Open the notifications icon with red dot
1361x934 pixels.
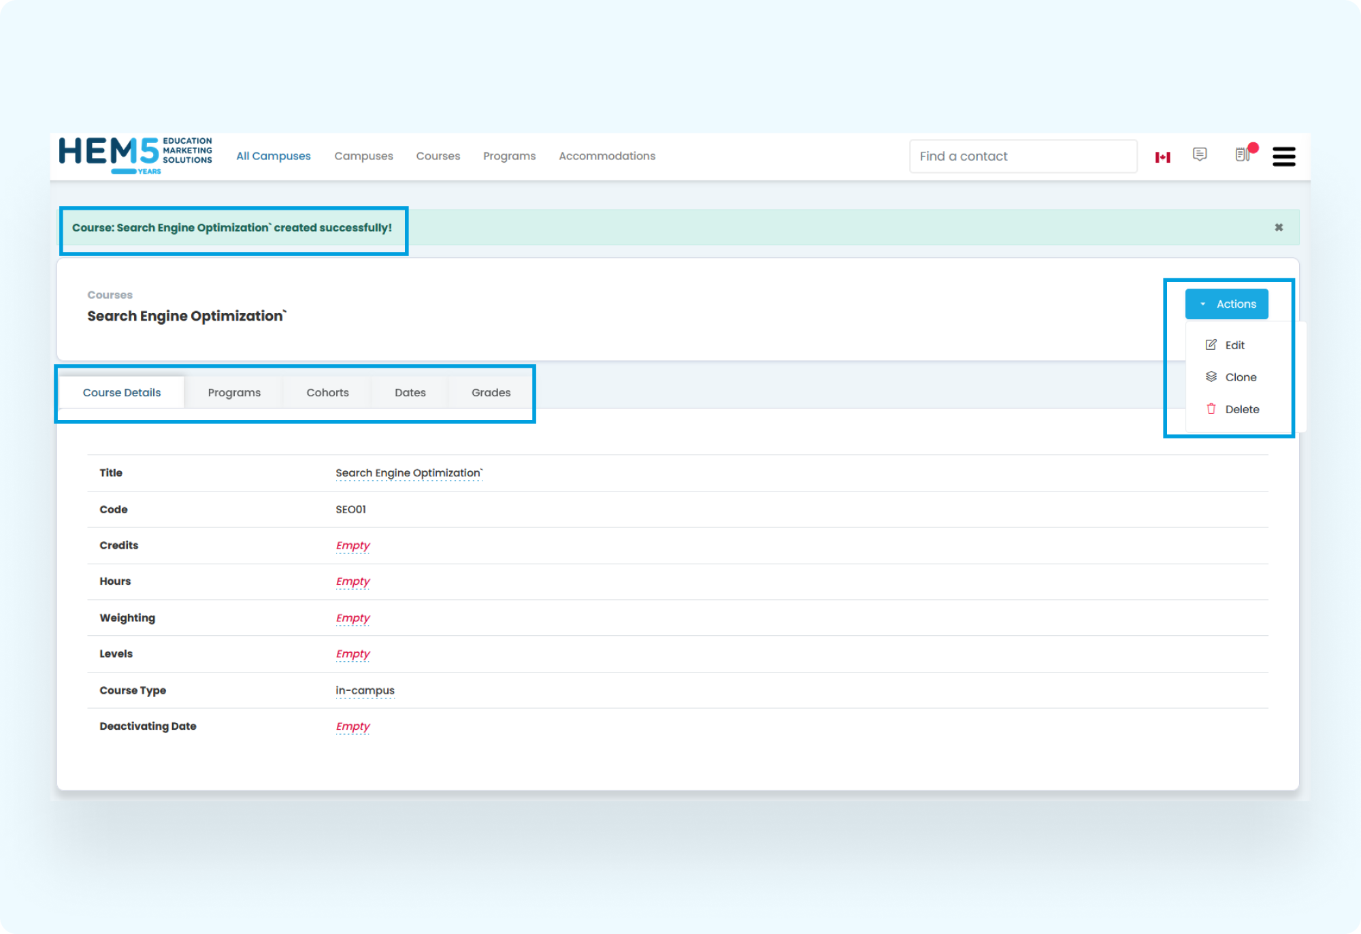pos(1243,155)
